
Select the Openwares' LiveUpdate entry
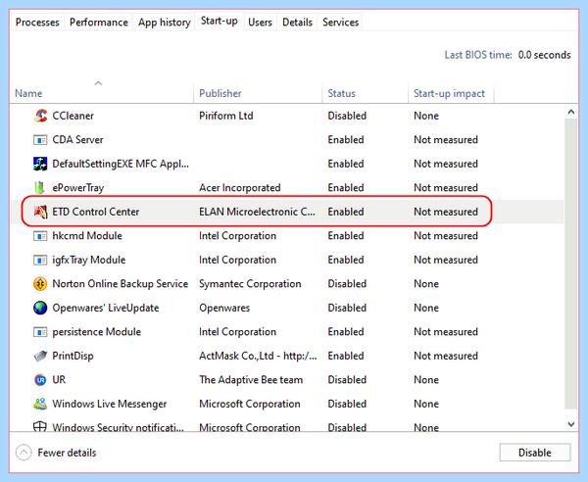[x=106, y=308]
